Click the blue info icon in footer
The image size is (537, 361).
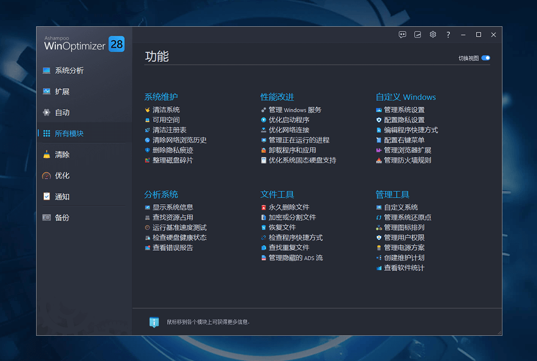(154, 322)
